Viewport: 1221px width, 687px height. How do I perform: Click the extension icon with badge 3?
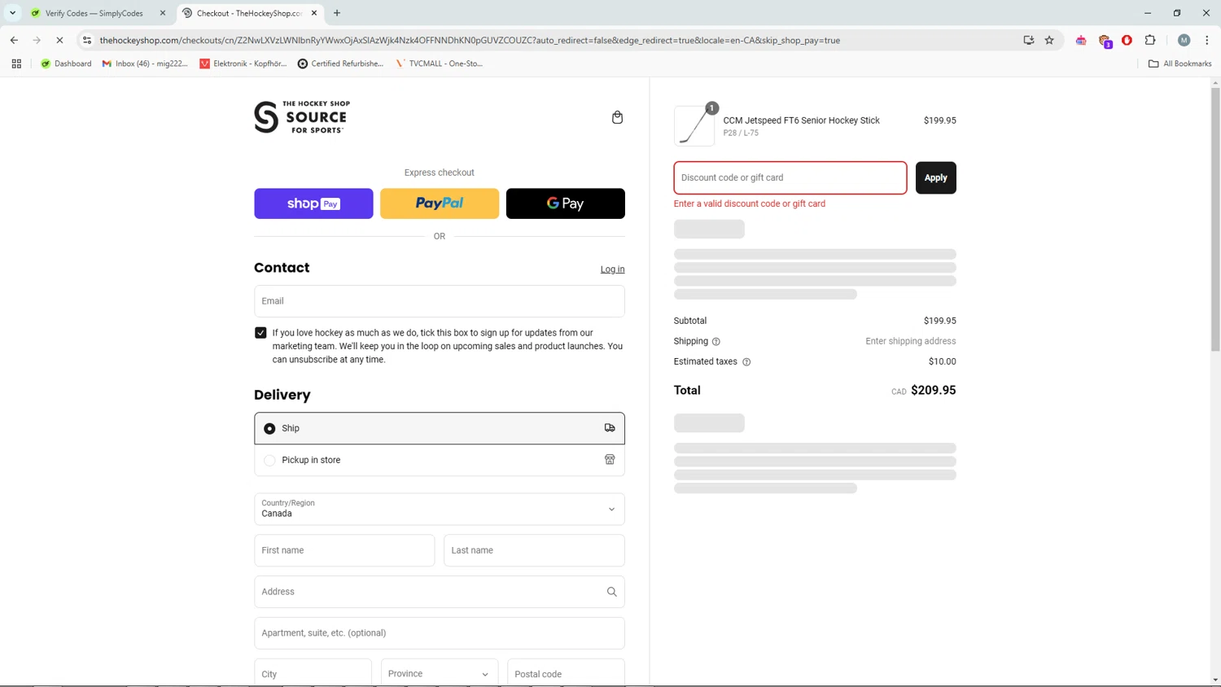[1105, 41]
